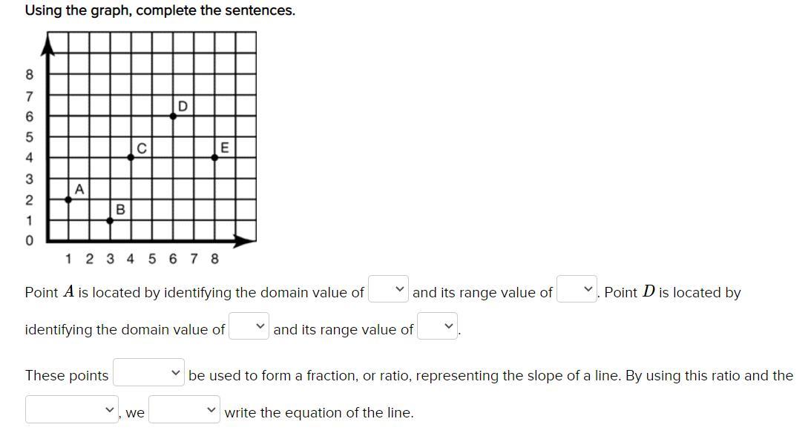Click number 8 on the horizontal axis

click(214, 259)
